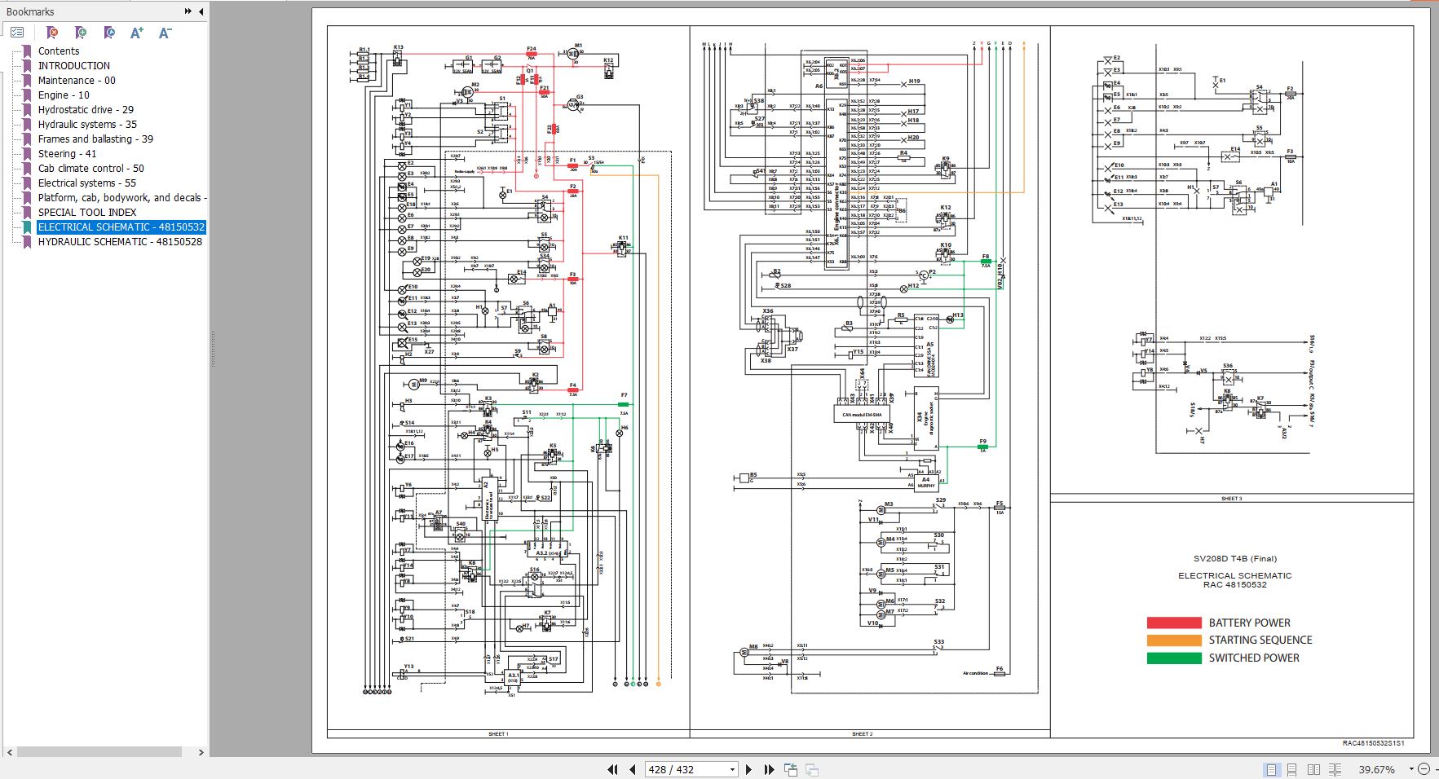Decrease bookmark text size with A-

coord(165,33)
